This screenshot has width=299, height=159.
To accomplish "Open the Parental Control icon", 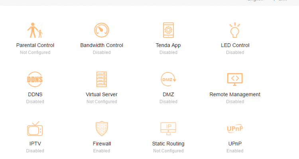I will coord(35,30).
